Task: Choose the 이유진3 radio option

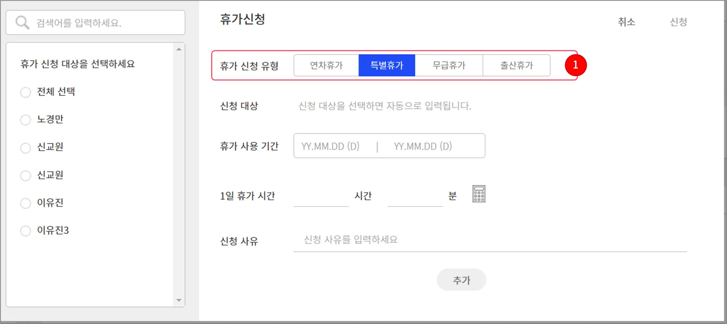Action: point(25,231)
